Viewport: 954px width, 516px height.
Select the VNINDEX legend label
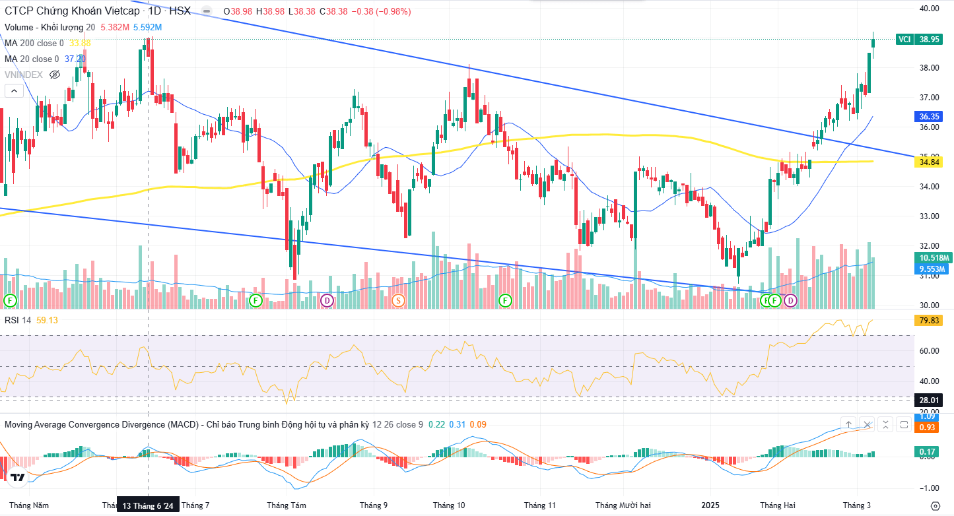tap(24, 75)
